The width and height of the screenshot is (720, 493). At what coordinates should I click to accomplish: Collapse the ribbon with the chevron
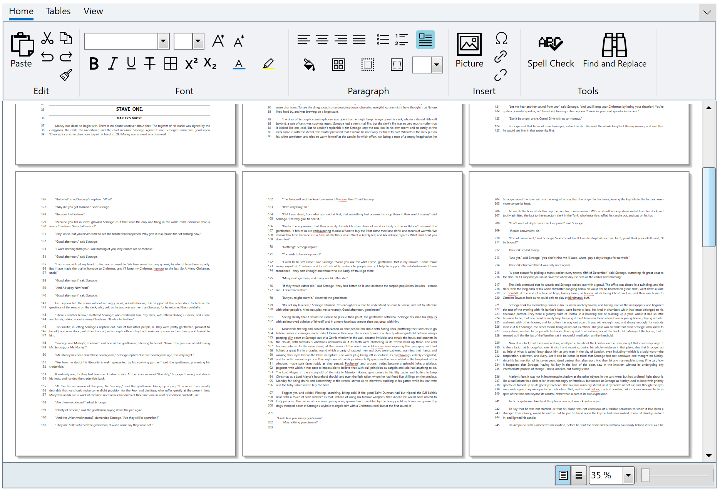(x=707, y=12)
